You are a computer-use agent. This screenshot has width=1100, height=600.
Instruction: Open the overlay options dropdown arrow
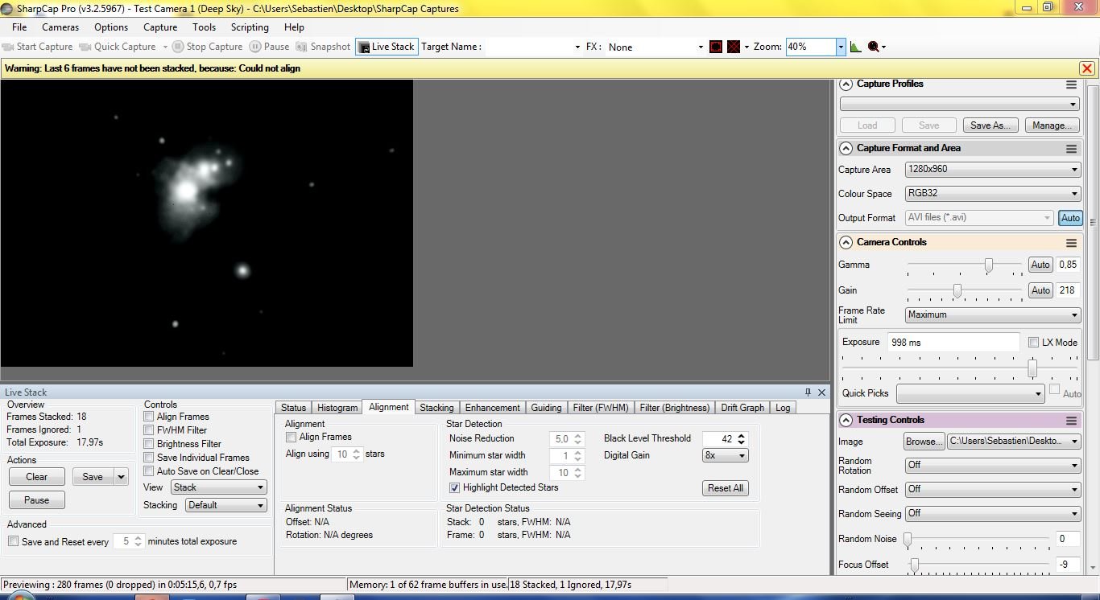(x=746, y=47)
